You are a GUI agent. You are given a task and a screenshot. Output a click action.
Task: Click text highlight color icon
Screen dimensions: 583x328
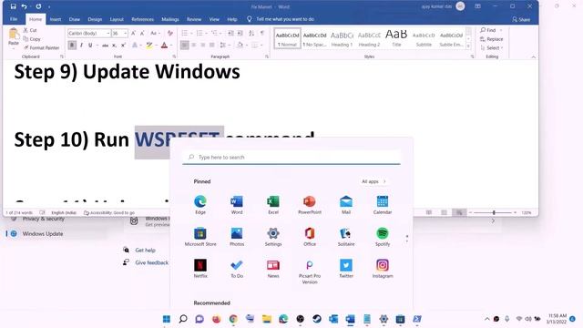[149, 45]
